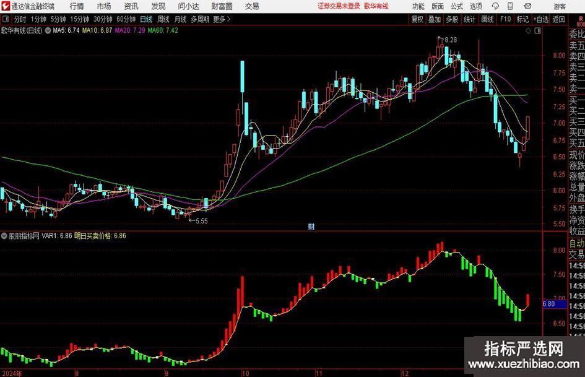Open the 选项 menu

coord(475,6)
